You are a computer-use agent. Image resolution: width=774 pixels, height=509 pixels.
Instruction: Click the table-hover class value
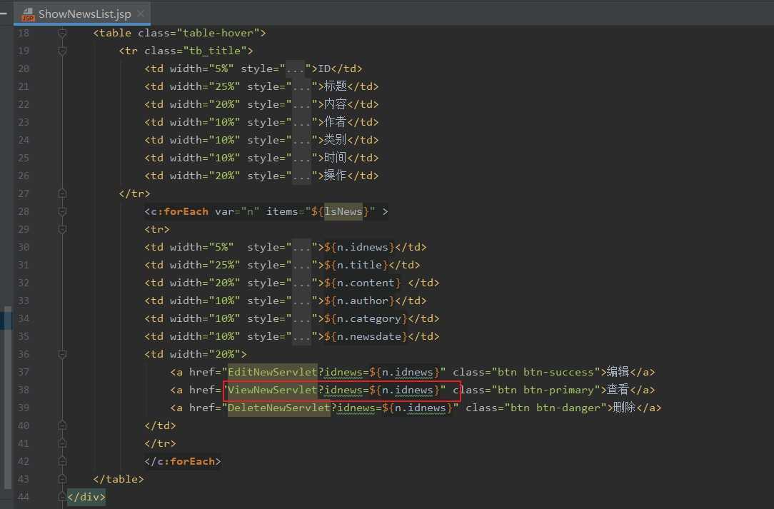218,33
